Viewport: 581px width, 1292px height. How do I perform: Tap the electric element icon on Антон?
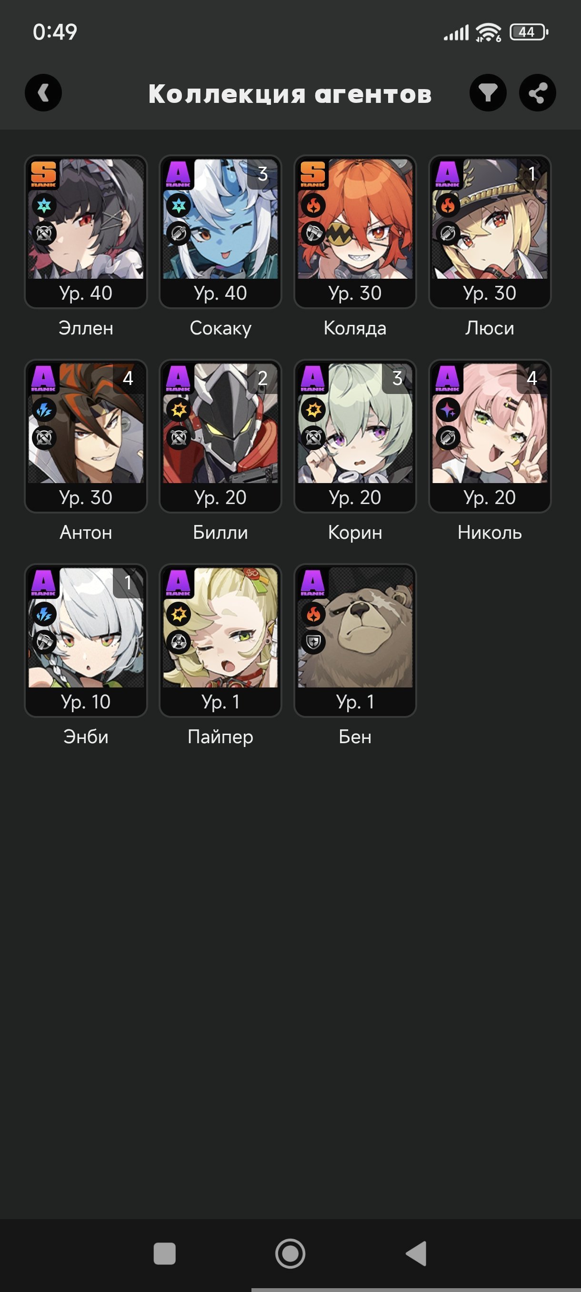[x=44, y=410]
